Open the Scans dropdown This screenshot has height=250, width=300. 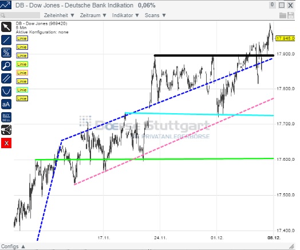(155, 15)
